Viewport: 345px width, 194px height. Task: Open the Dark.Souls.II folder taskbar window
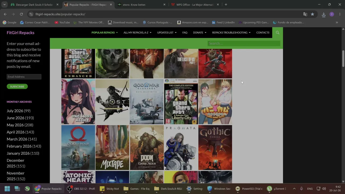coord(168,189)
